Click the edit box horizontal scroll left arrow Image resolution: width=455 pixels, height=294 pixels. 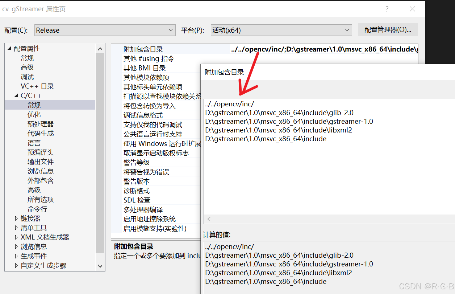coord(209,219)
